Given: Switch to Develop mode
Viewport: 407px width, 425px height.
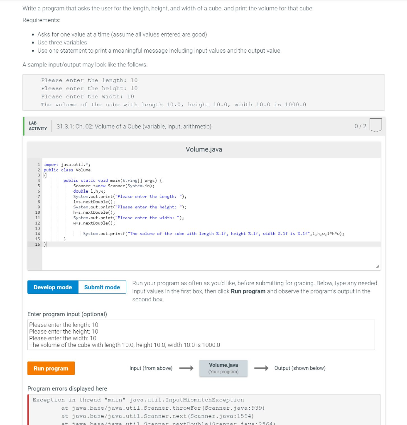Looking at the screenshot, I should [53, 287].
